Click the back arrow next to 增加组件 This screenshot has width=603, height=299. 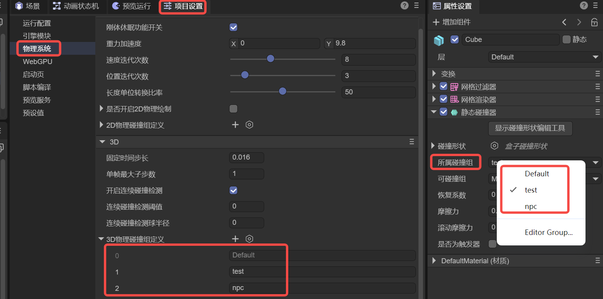[x=564, y=22]
